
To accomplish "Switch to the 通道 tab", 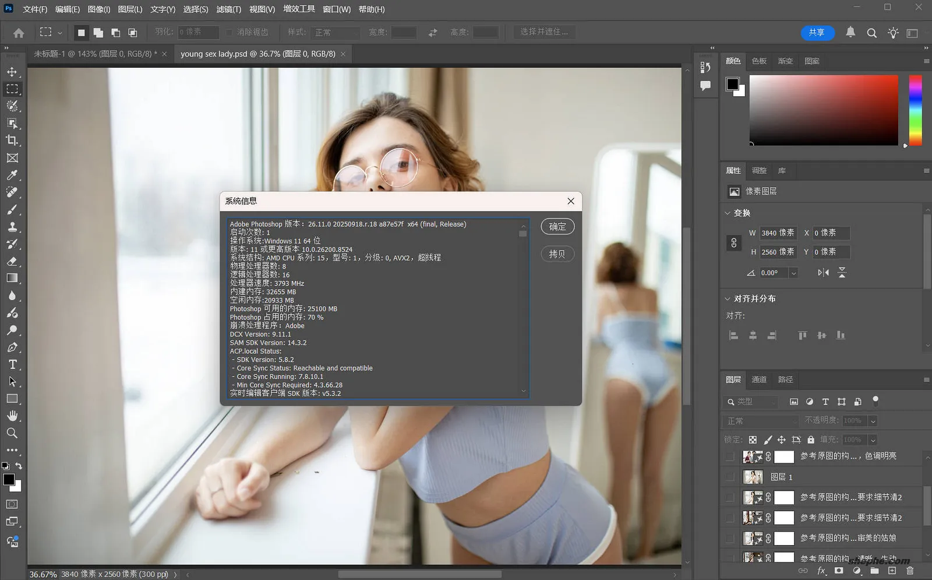I will point(759,379).
